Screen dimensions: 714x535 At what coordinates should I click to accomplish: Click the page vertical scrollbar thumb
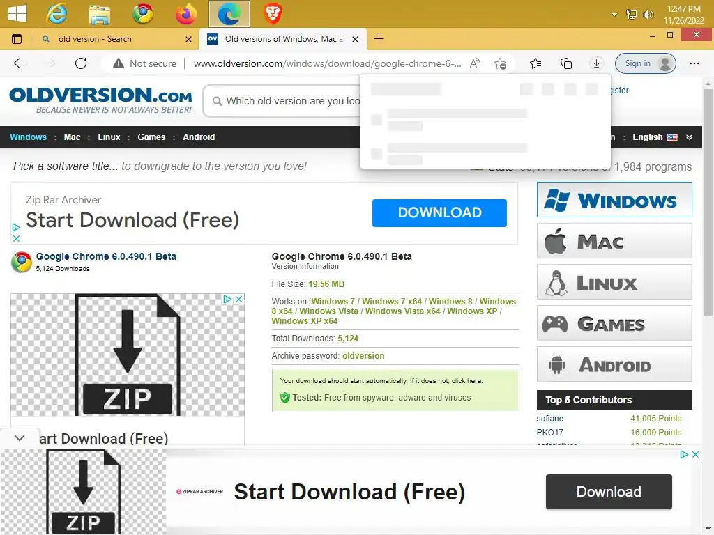(708, 203)
